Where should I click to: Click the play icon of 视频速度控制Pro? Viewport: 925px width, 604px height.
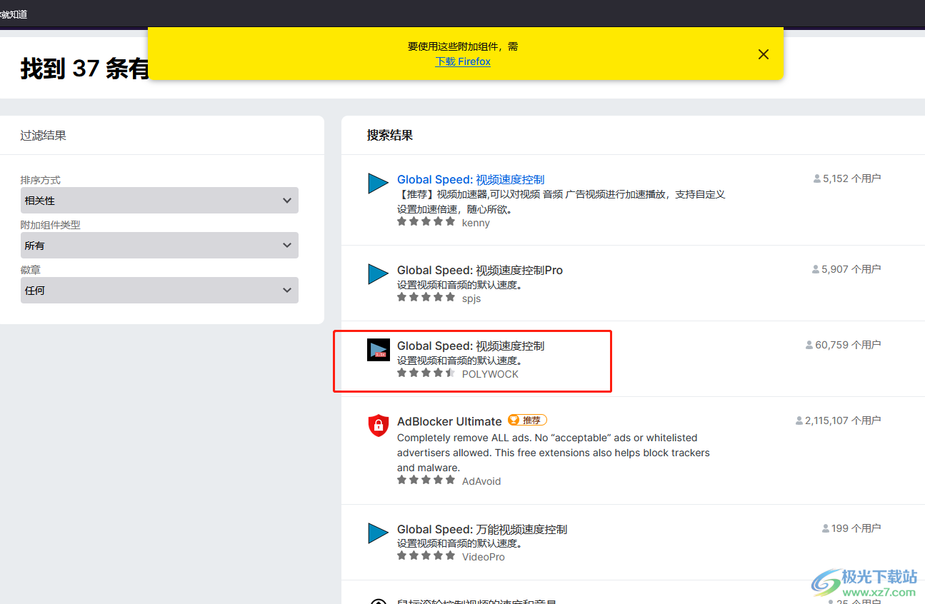pos(378,274)
